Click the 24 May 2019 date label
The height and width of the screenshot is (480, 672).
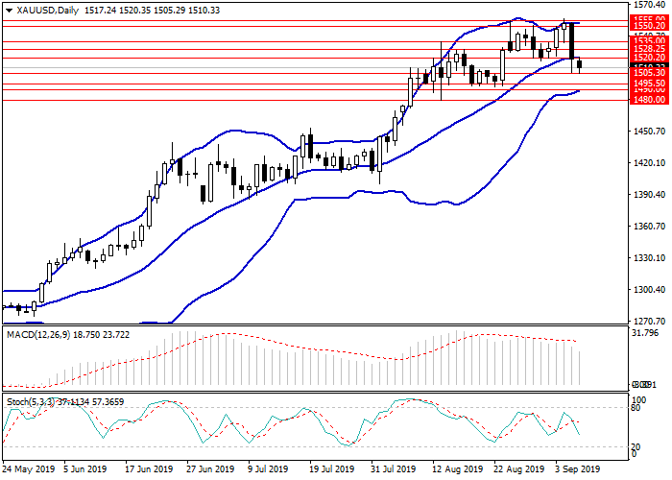click(x=27, y=470)
